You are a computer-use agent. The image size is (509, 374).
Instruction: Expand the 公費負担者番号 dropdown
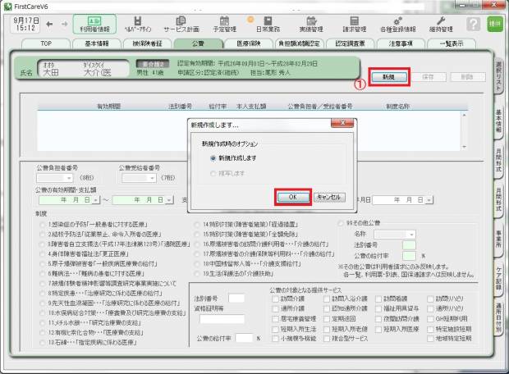coord(71,176)
